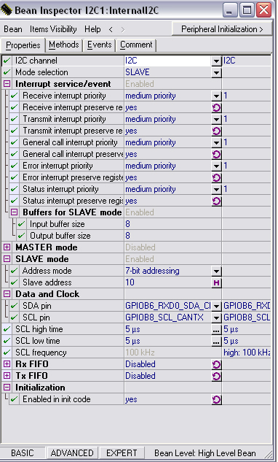This screenshot has width=278, height=462.
Task: Collapse Interrupt service/event group
Action: click(7, 84)
